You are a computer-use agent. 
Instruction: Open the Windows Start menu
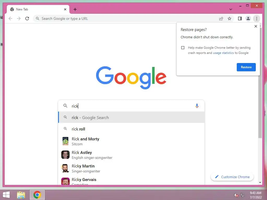point(6,195)
